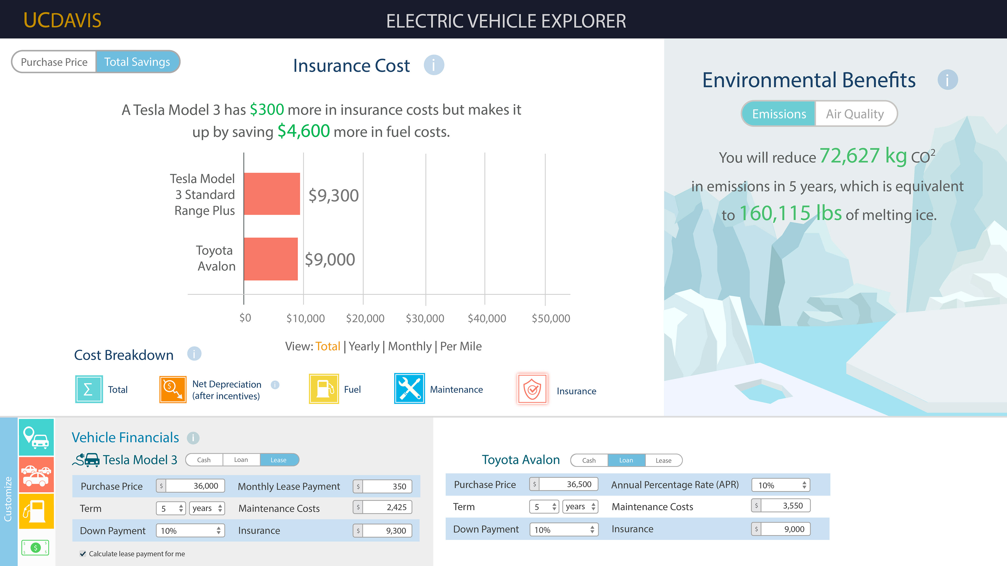1007x566 pixels.
Task: Open the Net Depreciation info icon
Action: click(275, 385)
